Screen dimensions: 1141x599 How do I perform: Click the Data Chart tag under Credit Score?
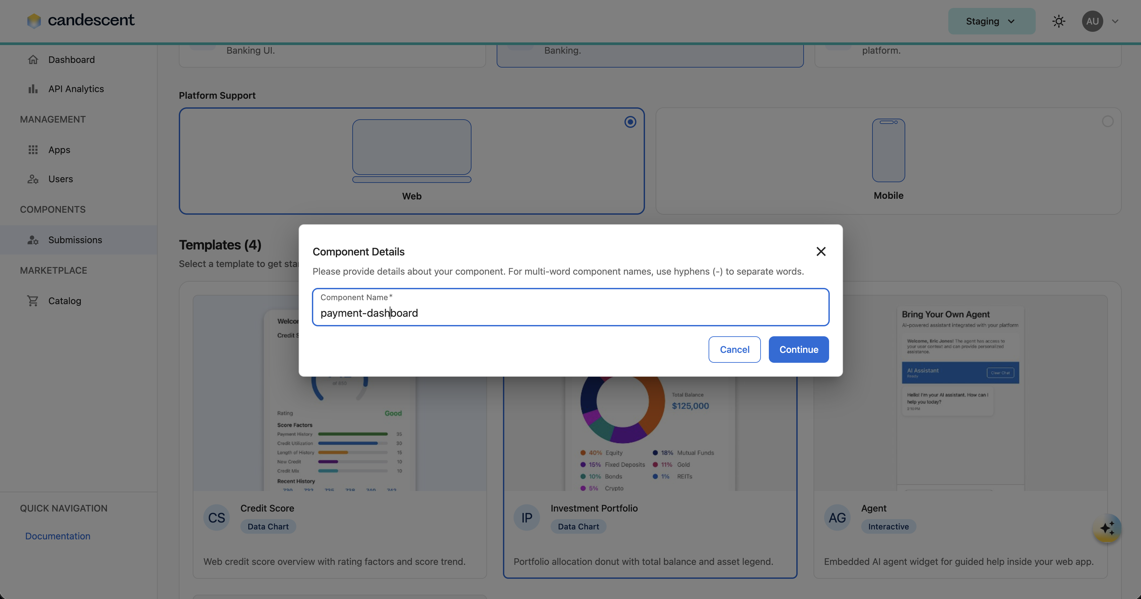point(268,526)
